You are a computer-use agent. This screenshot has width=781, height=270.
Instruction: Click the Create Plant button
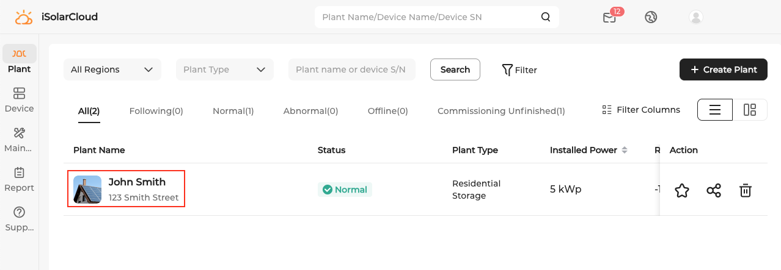click(x=724, y=69)
